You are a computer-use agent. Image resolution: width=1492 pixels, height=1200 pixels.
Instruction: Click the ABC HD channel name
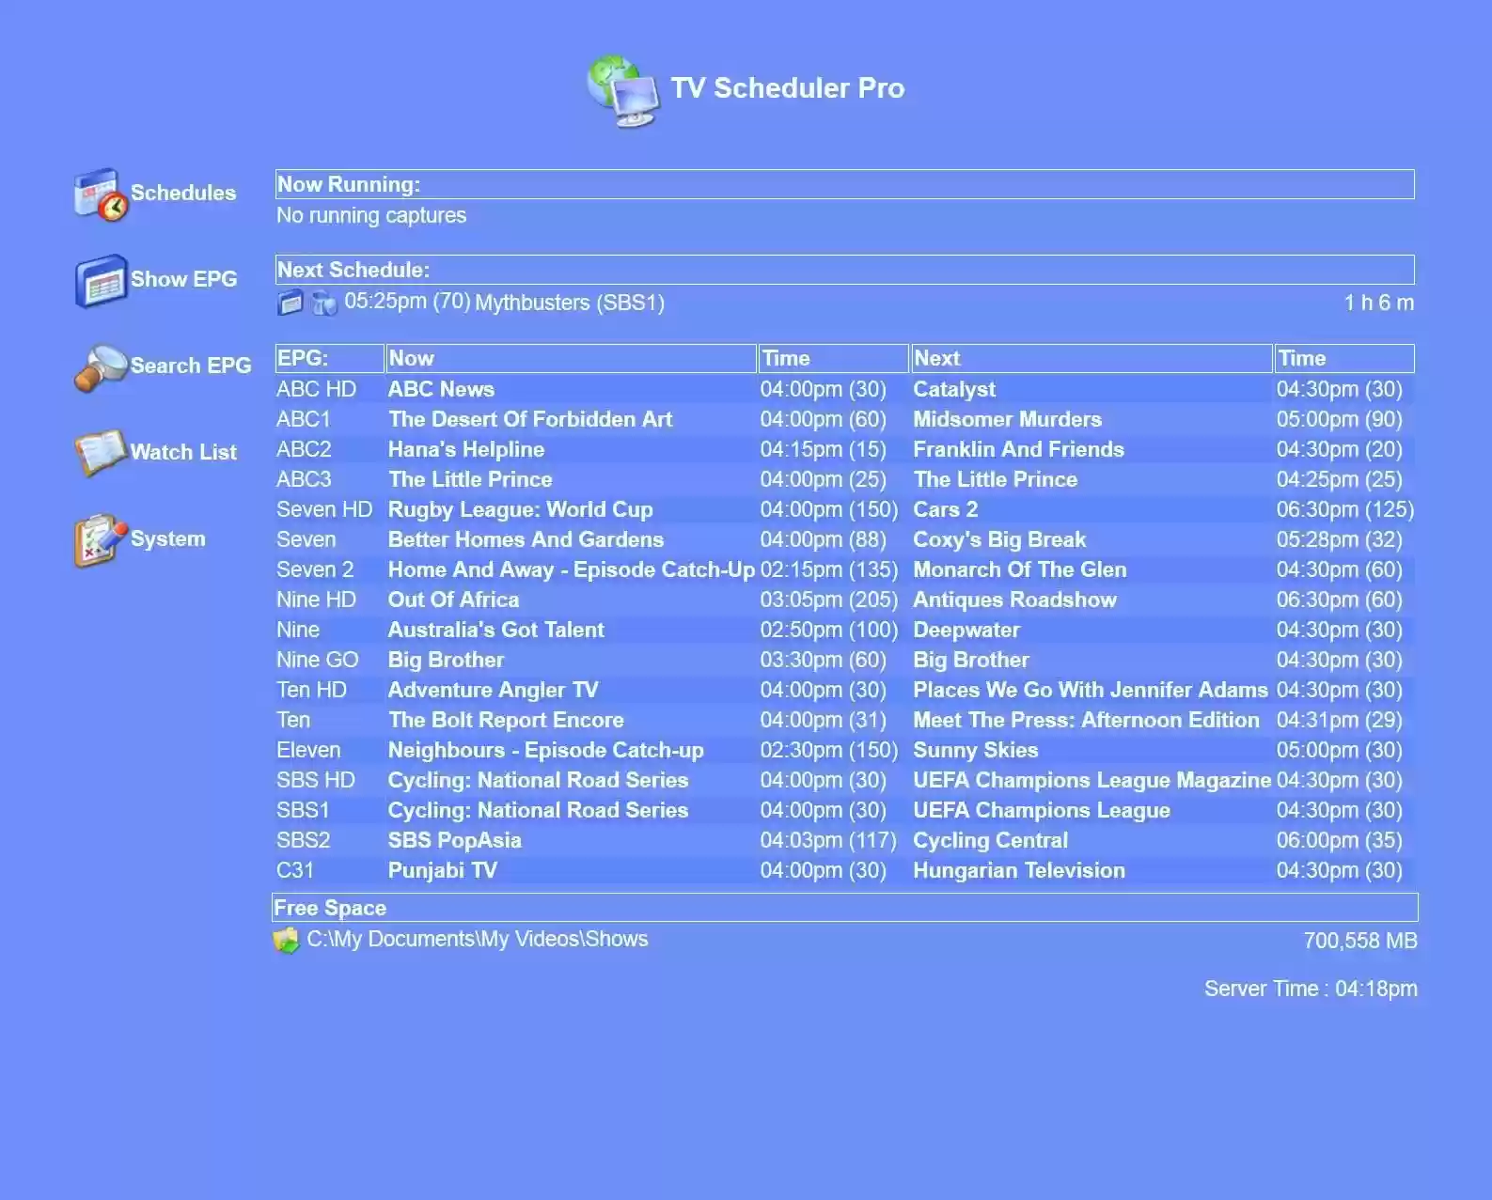tap(316, 389)
